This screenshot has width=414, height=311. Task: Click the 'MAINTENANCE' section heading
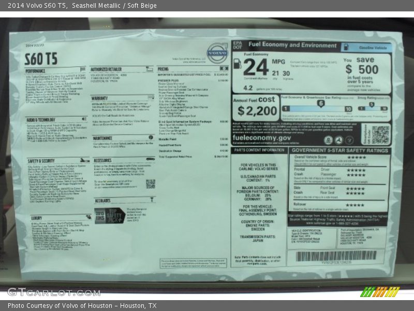(x=102, y=138)
